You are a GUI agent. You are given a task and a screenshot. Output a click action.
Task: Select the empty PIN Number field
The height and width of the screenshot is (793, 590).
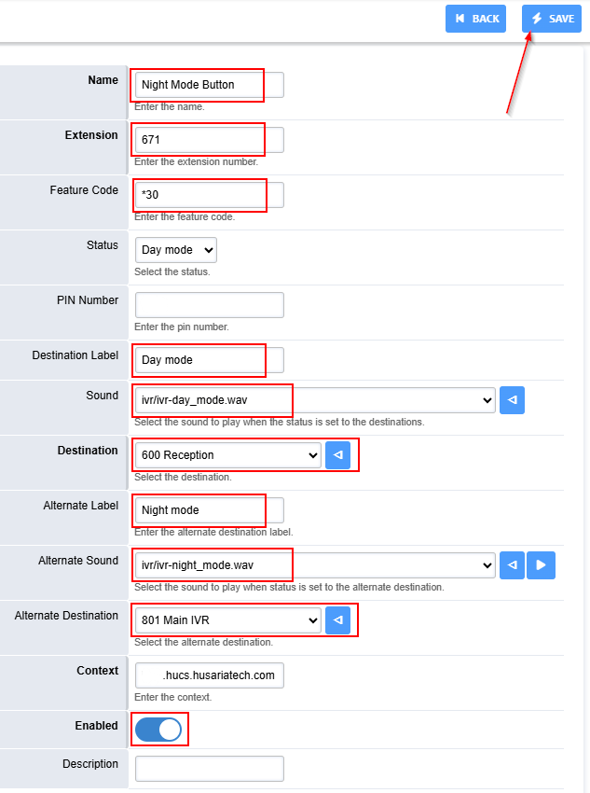point(209,305)
